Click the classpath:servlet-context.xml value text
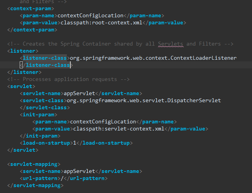The image size is (252, 193). tap(119, 129)
